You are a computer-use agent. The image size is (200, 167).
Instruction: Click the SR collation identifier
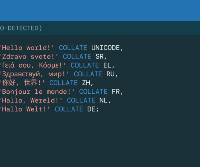pyautogui.click(x=100, y=57)
